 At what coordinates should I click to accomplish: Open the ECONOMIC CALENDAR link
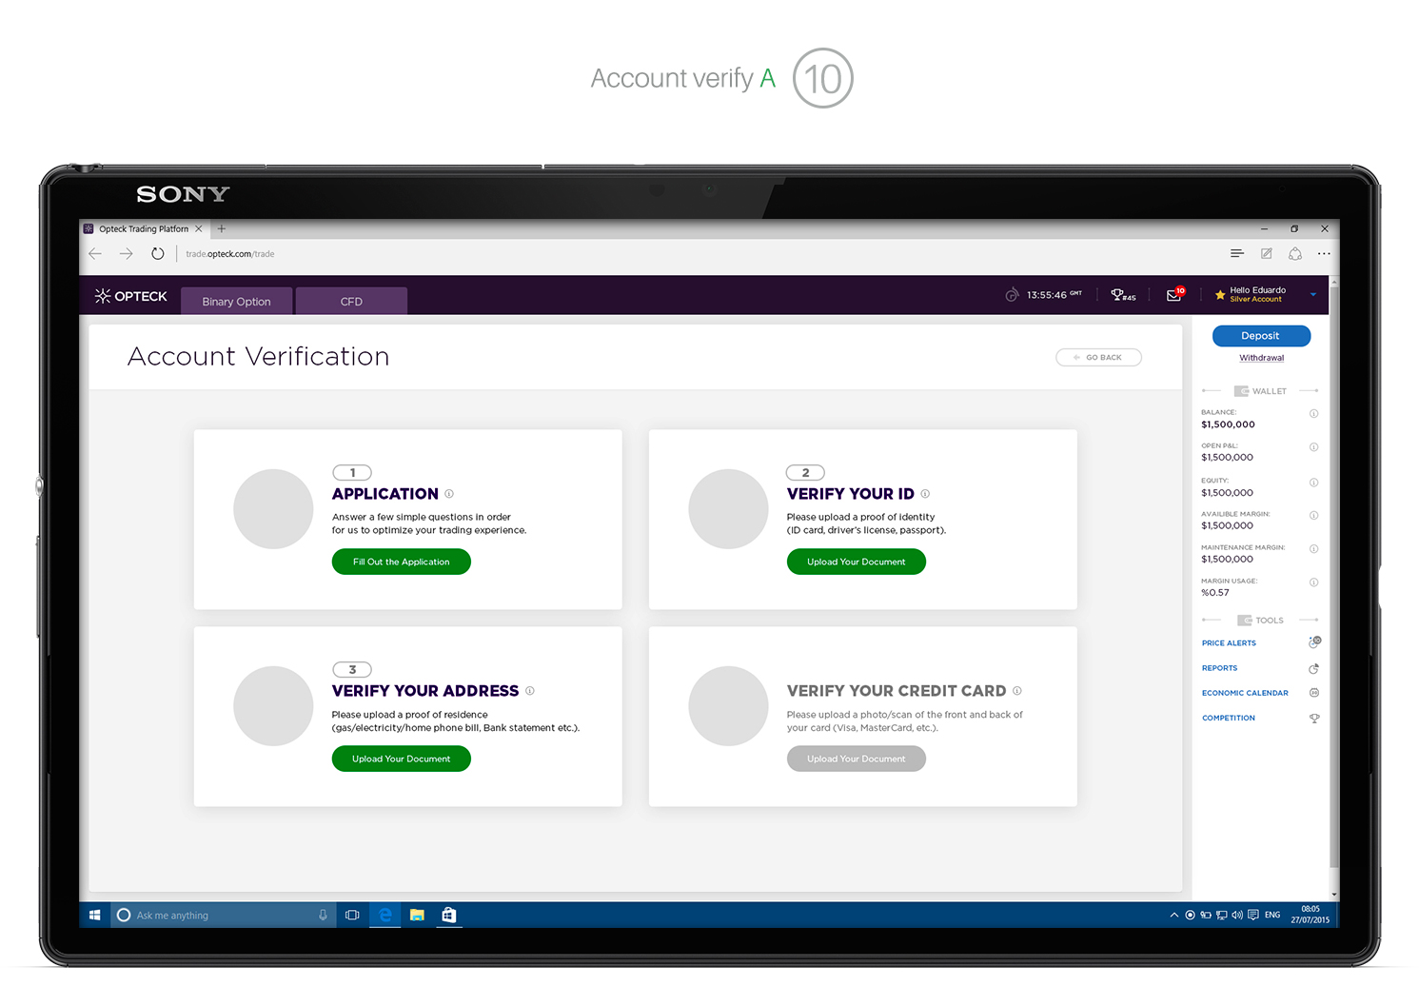click(1245, 693)
